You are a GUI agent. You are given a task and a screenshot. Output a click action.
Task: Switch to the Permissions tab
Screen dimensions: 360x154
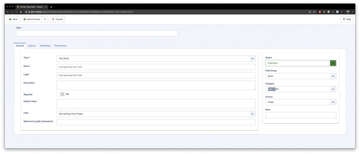[60, 46]
